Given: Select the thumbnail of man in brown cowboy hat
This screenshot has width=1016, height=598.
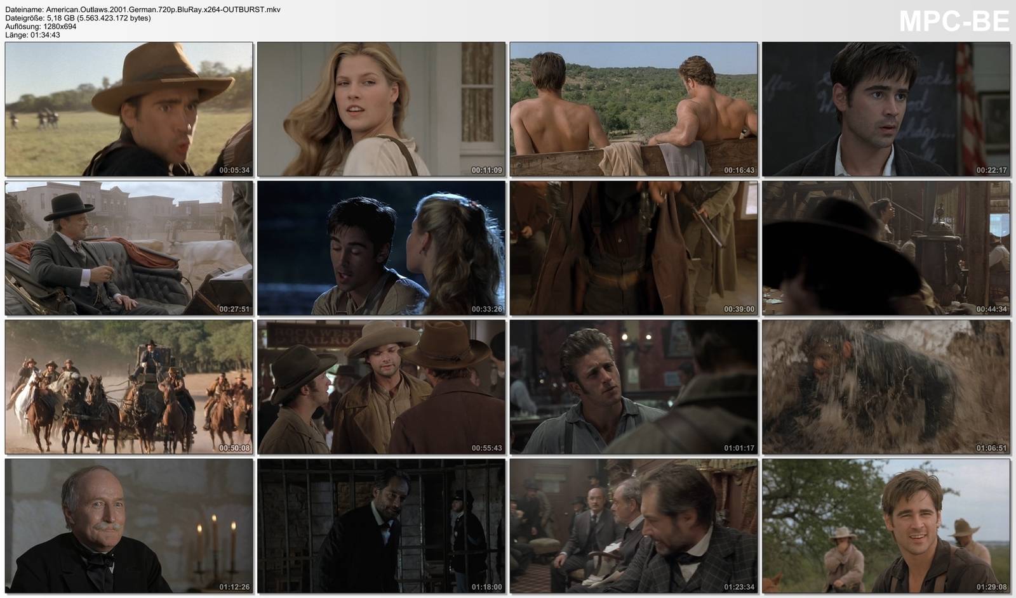Looking at the screenshot, I should [129, 109].
